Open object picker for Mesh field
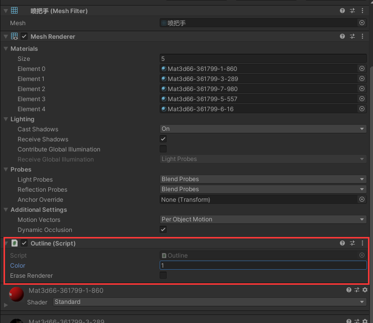The height and width of the screenshot is (323, 373). (362, 23)
